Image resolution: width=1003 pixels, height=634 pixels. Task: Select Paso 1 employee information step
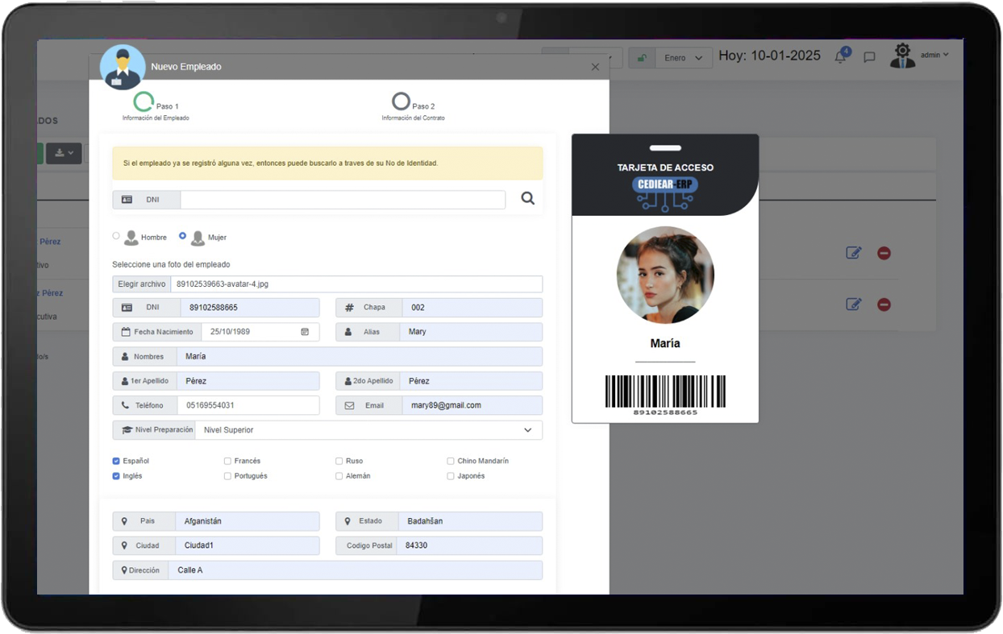(144, 102)
